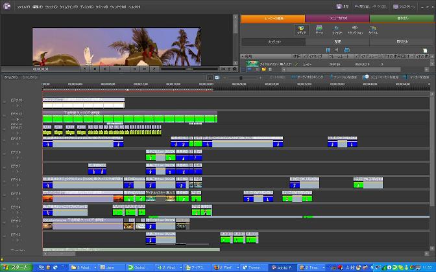Click the Add Menu Marker icon
The height and width of the screenshot is (272, 436).
pyautogui.click(x=366, y=77)
